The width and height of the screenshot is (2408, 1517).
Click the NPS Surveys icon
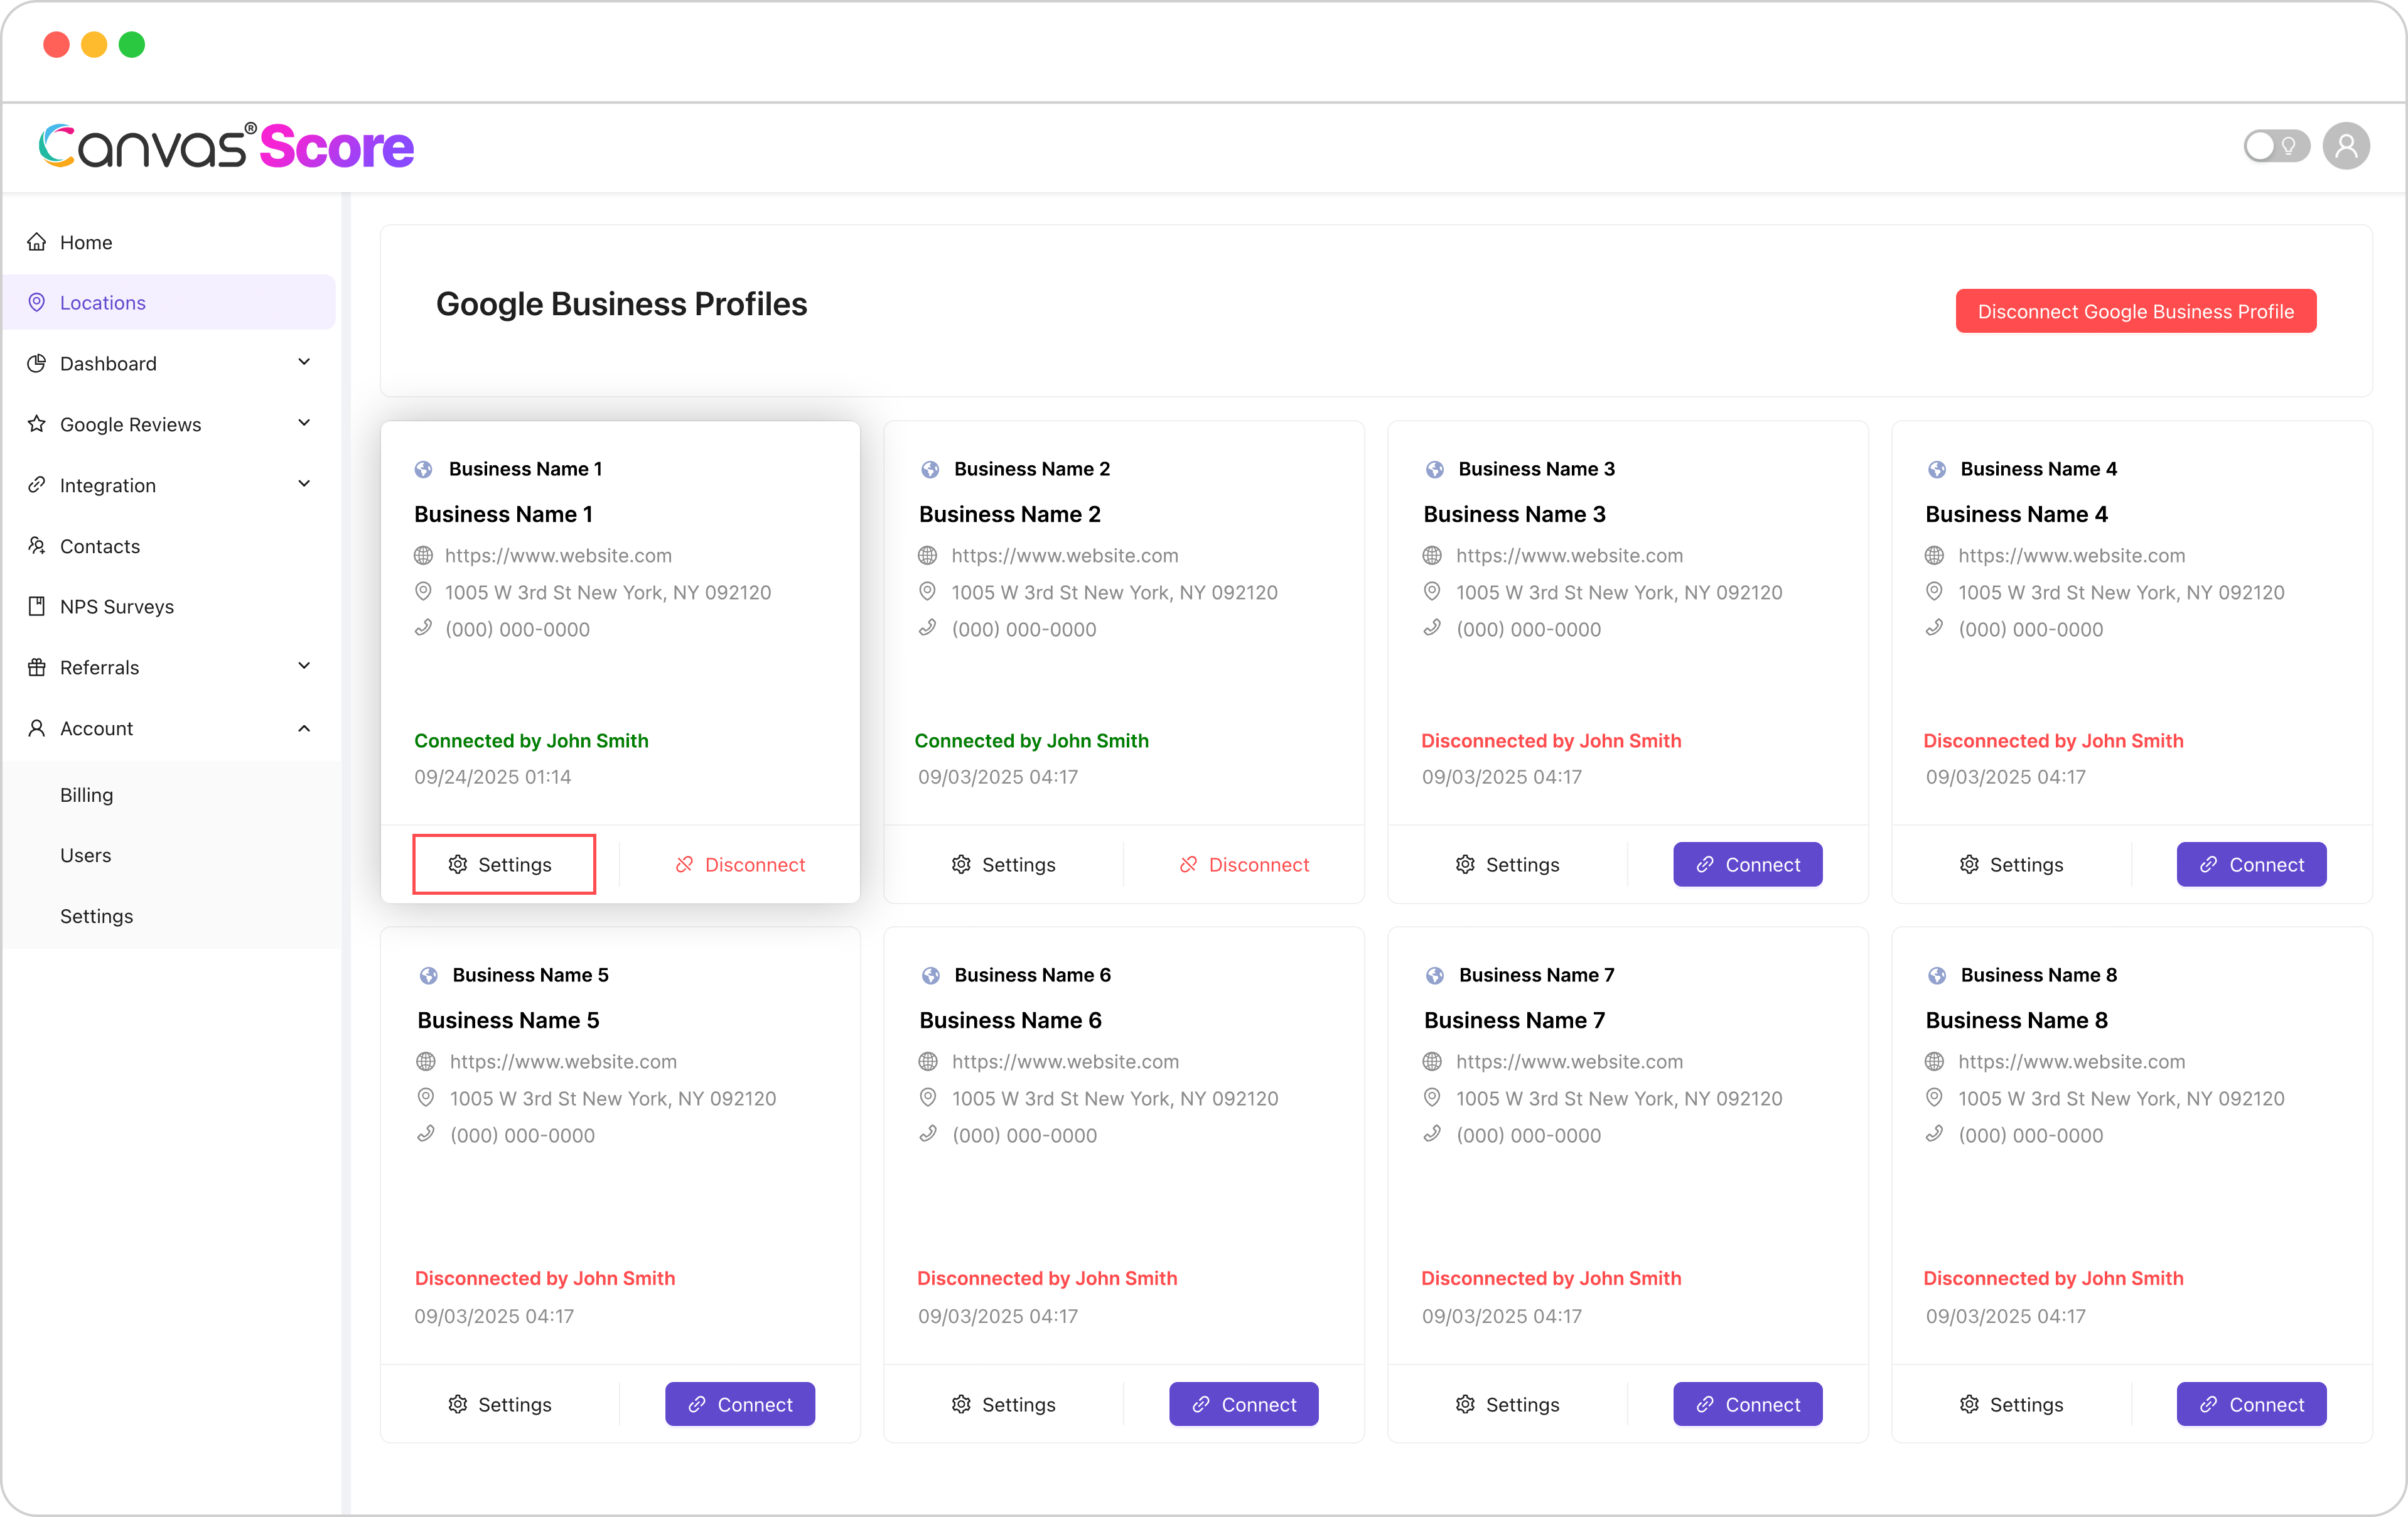pos(37,606)
